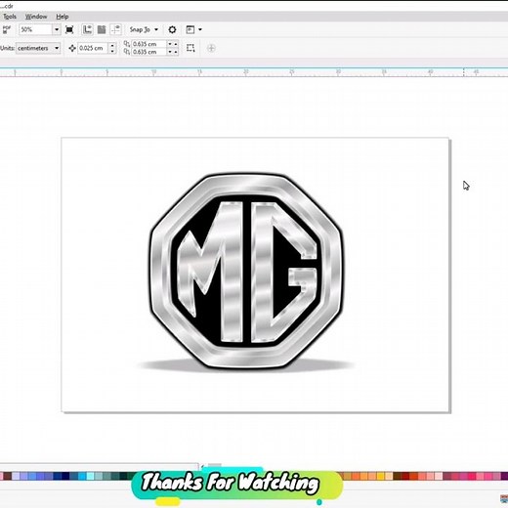The height and width of the screenshot is (508, 508).
Task: Click the Application Launcher icon
Action: [190, 29]
